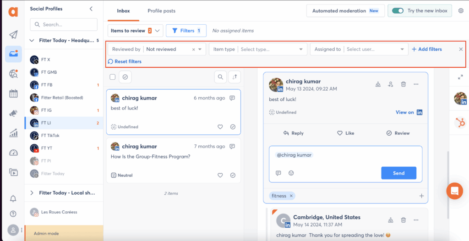The width and height of the screenshot is (469, 241).
Task: Toggle the 'Try the new inbox' switch
Action: [x=398, y=11]
